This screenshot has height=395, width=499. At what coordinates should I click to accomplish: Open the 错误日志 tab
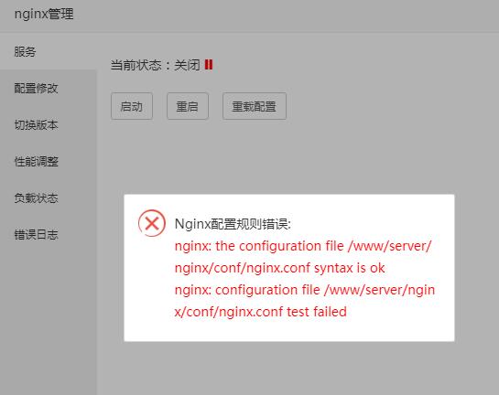pyautogui.click(x=48, y=234)
